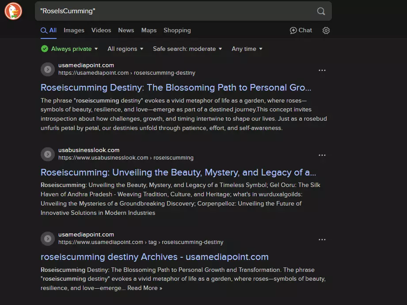Click the green Always private checkmark icon
The image size is (407, 305).
pos(45,49)
